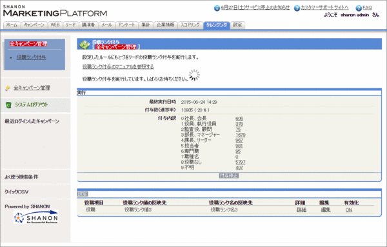The image size is (387, 247).
Task: Switch to the リード tab
Action: (x=70, y=25)
